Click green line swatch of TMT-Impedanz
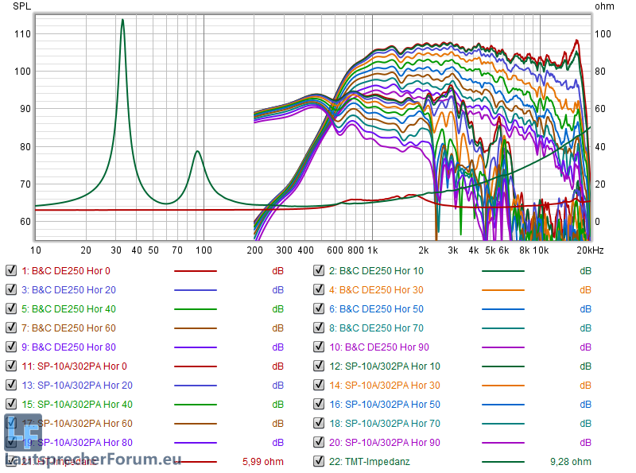The width and height of the screenshot is (636, 473). point(503,462)
